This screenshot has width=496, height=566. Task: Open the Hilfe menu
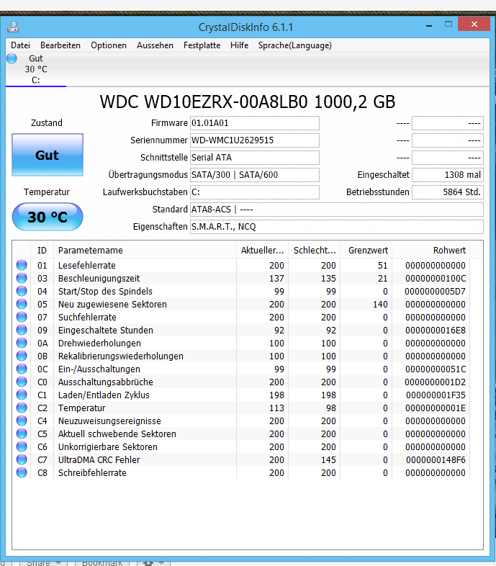click(239, 45)
